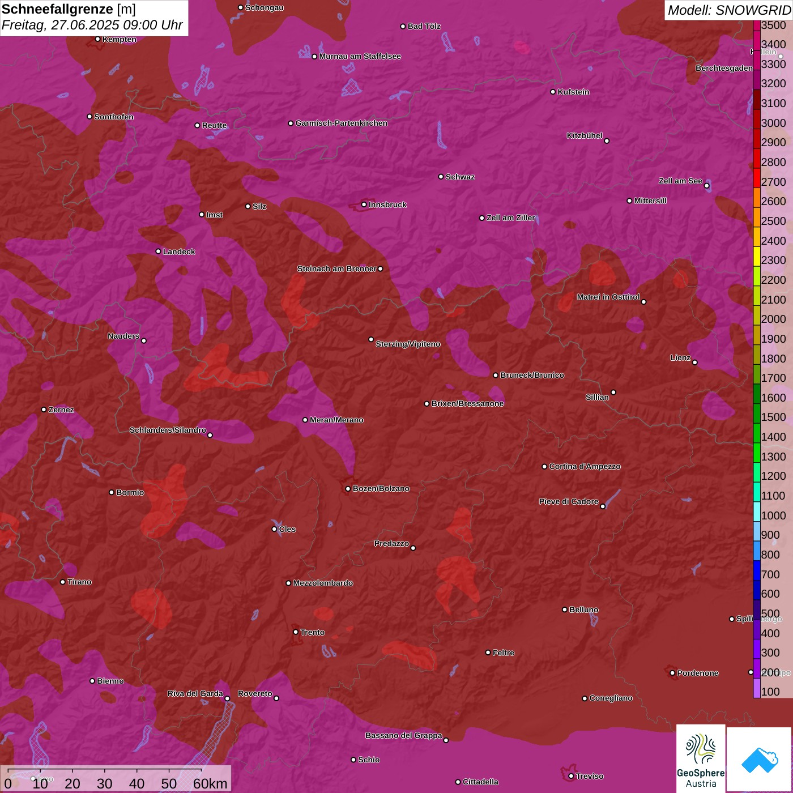Click the Steinach am Brenner label
This screenshot has height=793, width=793.
tap(336, 268)
